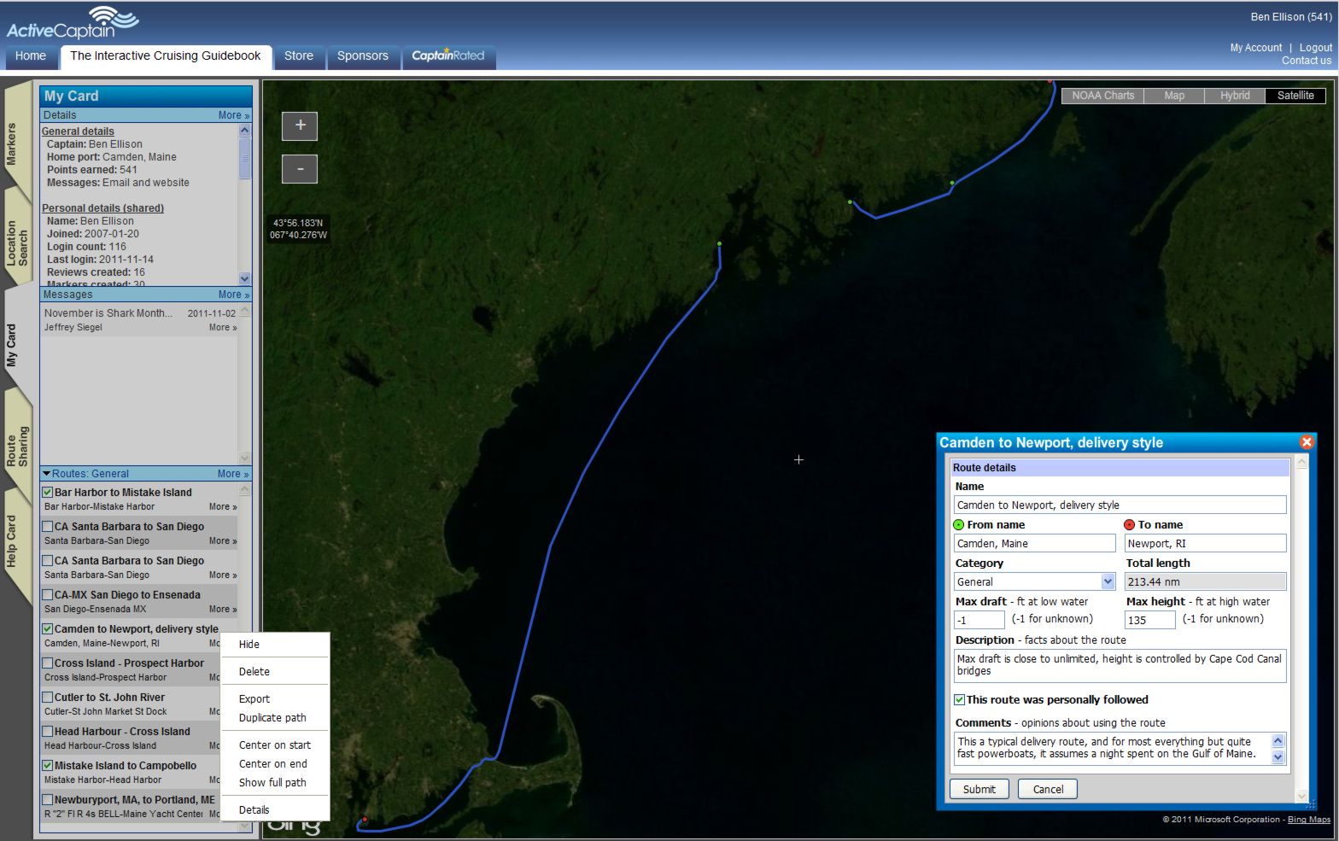
Task: Uncheck Camden to Newport, delivery style route
Action: point(48,629)
